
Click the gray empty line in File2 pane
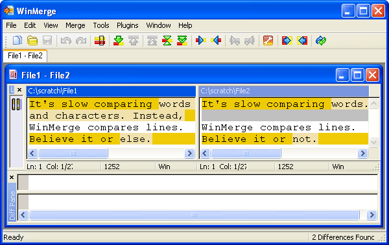click(x=285, y=115)
